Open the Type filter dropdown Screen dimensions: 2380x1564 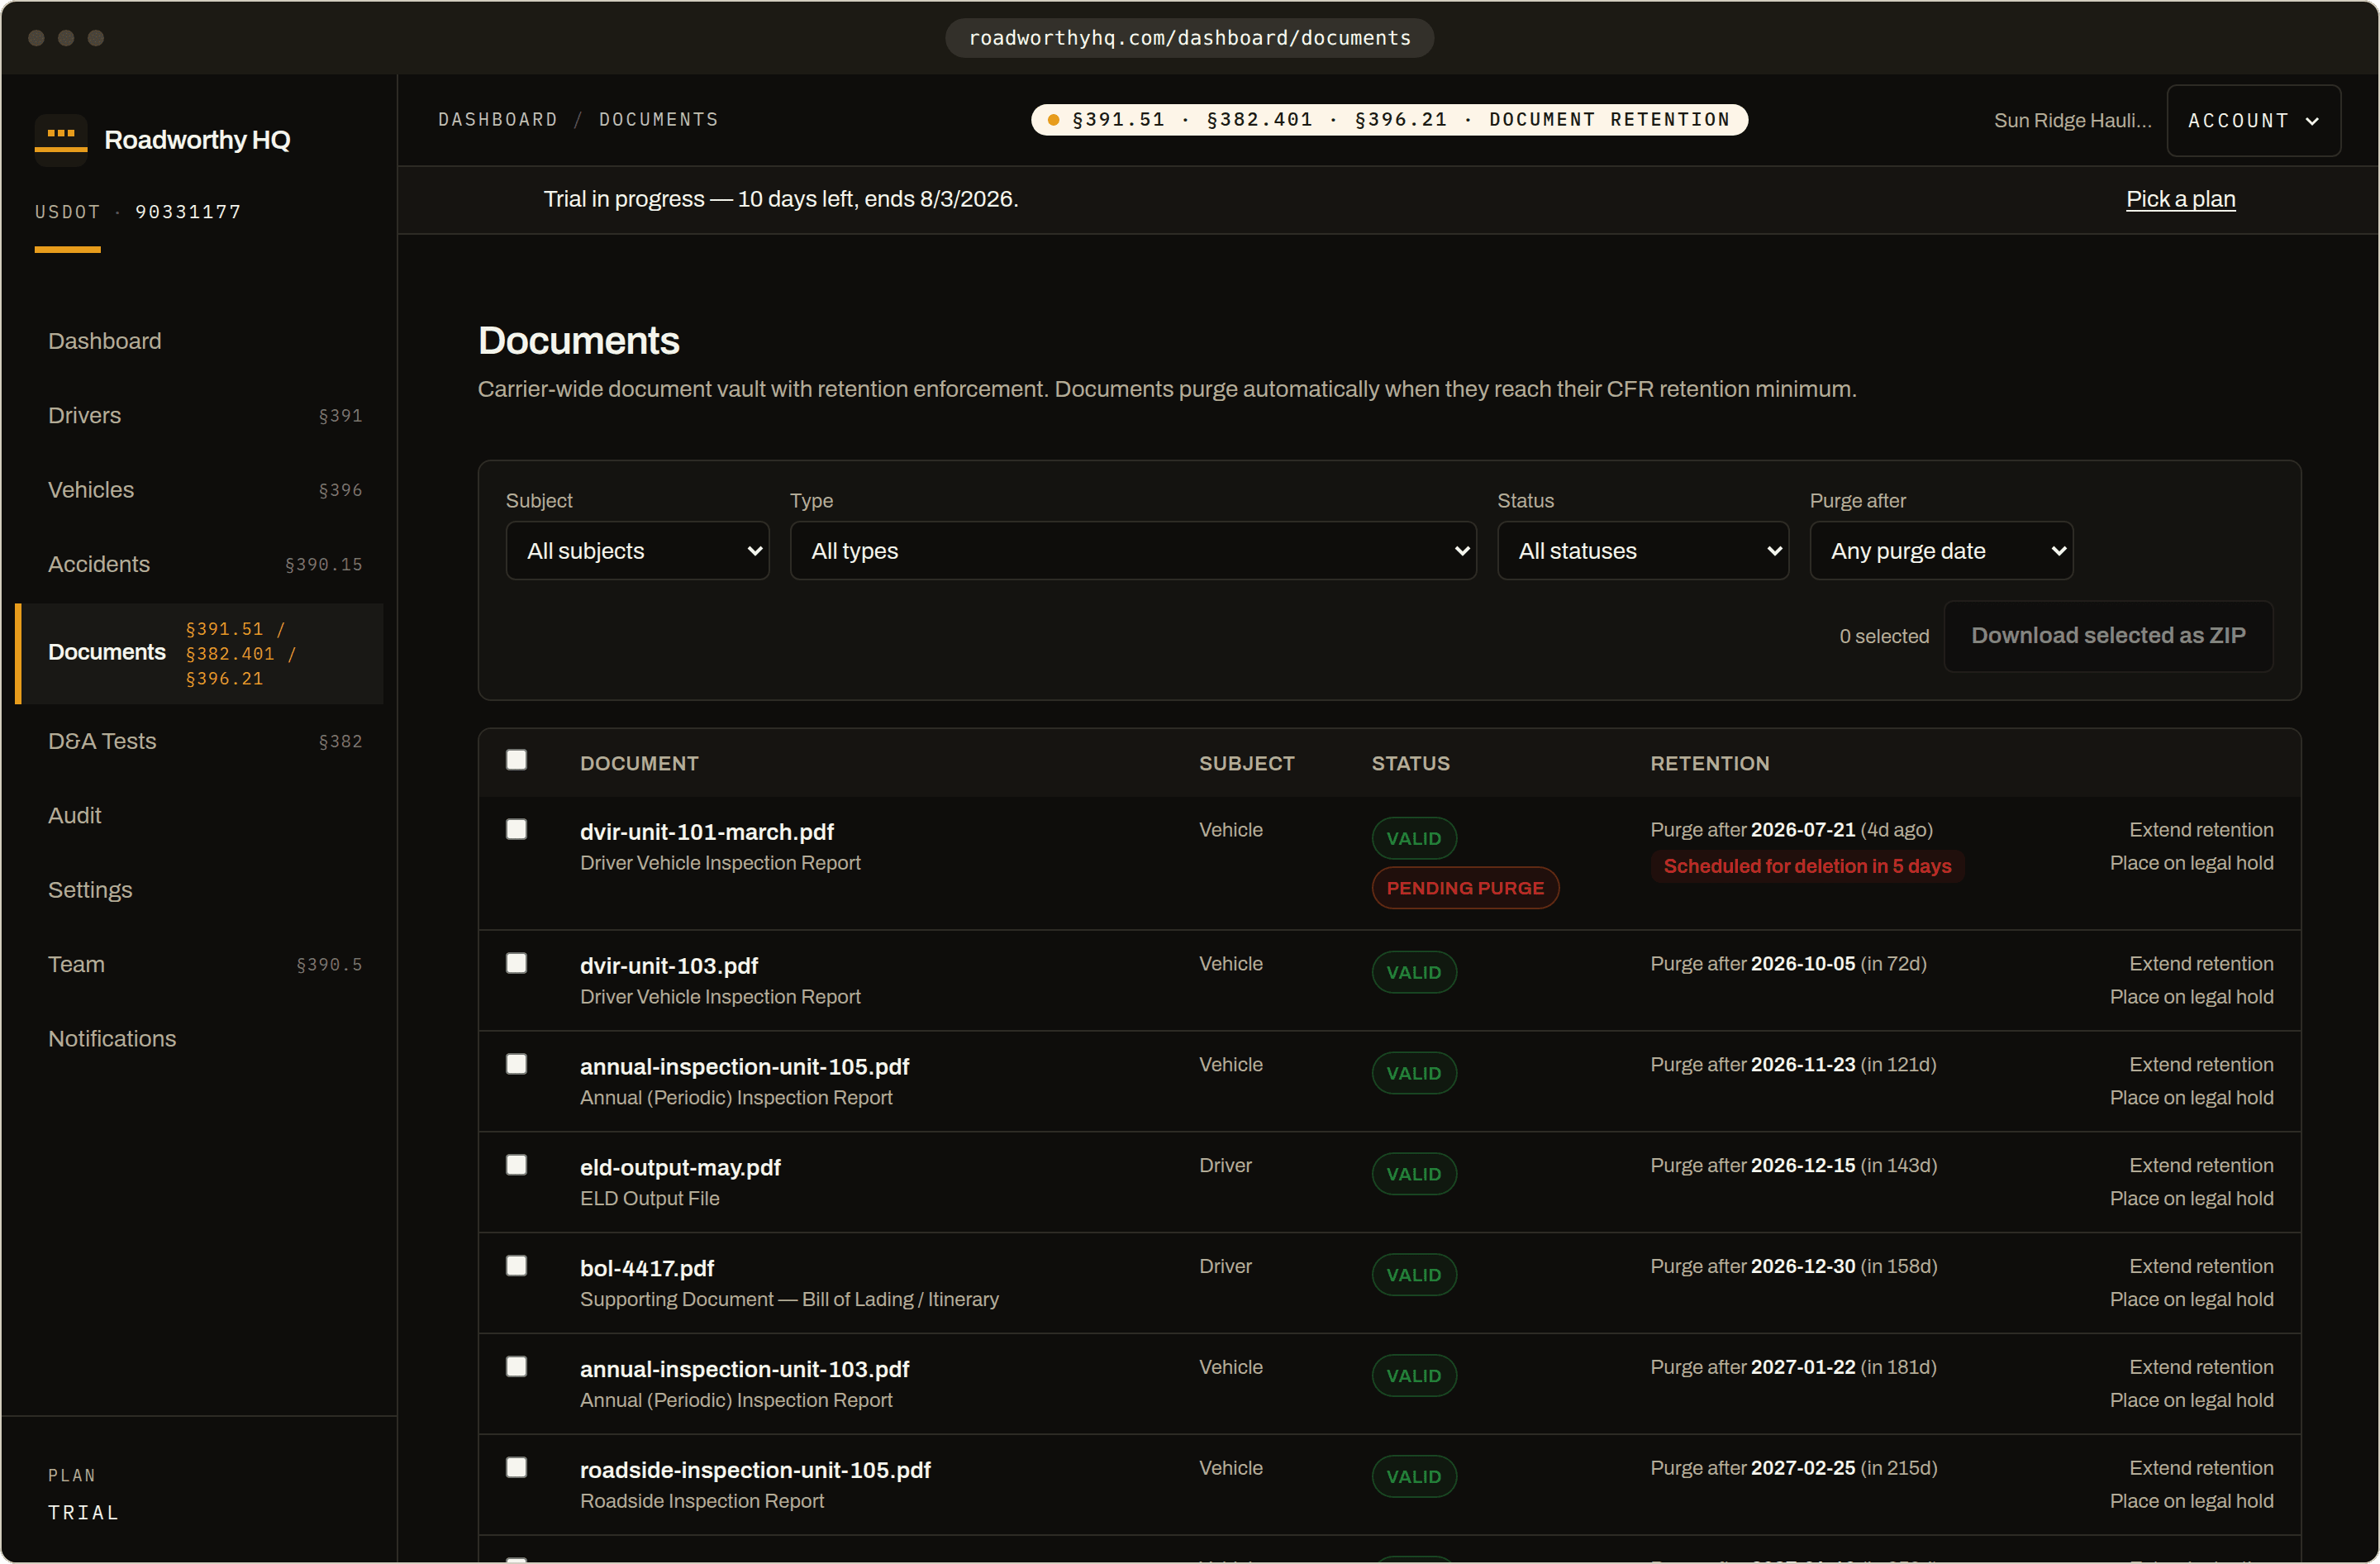click(x=1133, y=551)
